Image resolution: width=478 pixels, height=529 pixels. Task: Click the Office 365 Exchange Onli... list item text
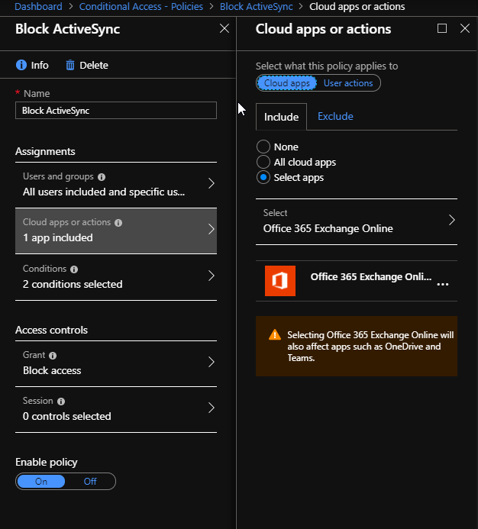tap(371, 276)
